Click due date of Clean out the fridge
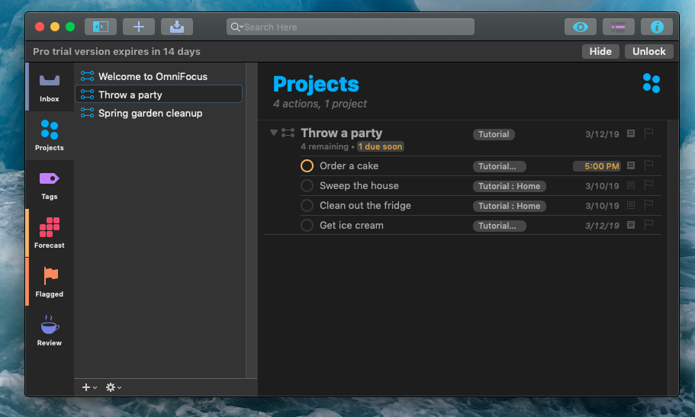The width and height of the screenshot is (695, 417). pyautogui.click(x=602, y=206)
